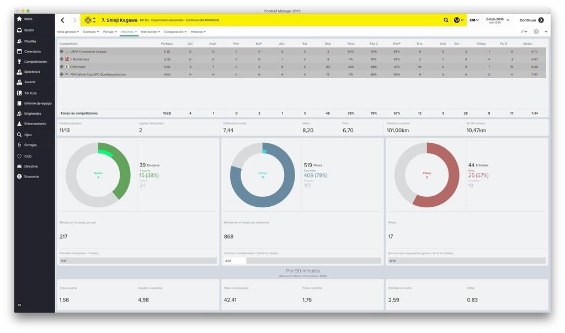The height and width of the screenshot is (333, 565).
Task: Open Informe de equipo in sidebar
Action: pyautogui.click(x=34, y=103)
